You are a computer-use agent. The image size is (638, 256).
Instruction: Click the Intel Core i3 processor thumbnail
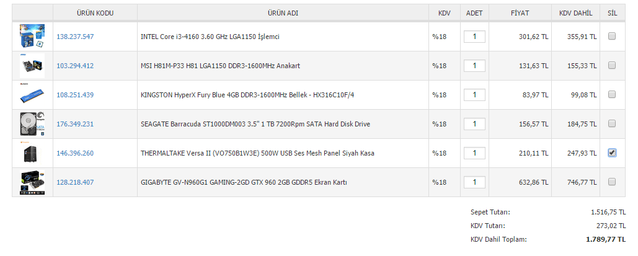click(x=32, y=37)
